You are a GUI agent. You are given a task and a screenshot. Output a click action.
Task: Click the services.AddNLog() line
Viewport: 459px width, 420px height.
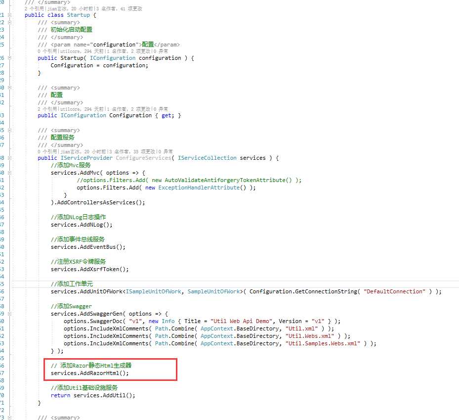(82, 225)
